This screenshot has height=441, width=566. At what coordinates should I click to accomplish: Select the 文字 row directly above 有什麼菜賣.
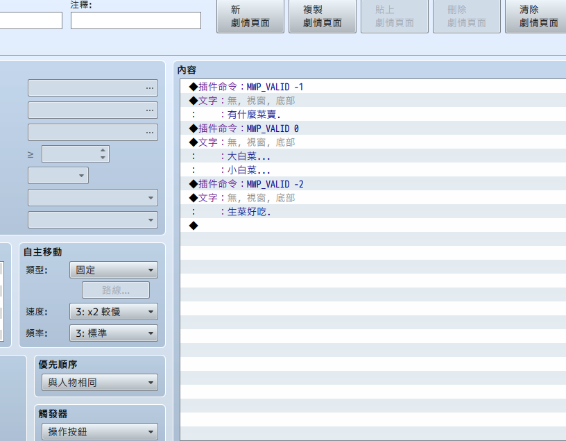click(373, 101)
